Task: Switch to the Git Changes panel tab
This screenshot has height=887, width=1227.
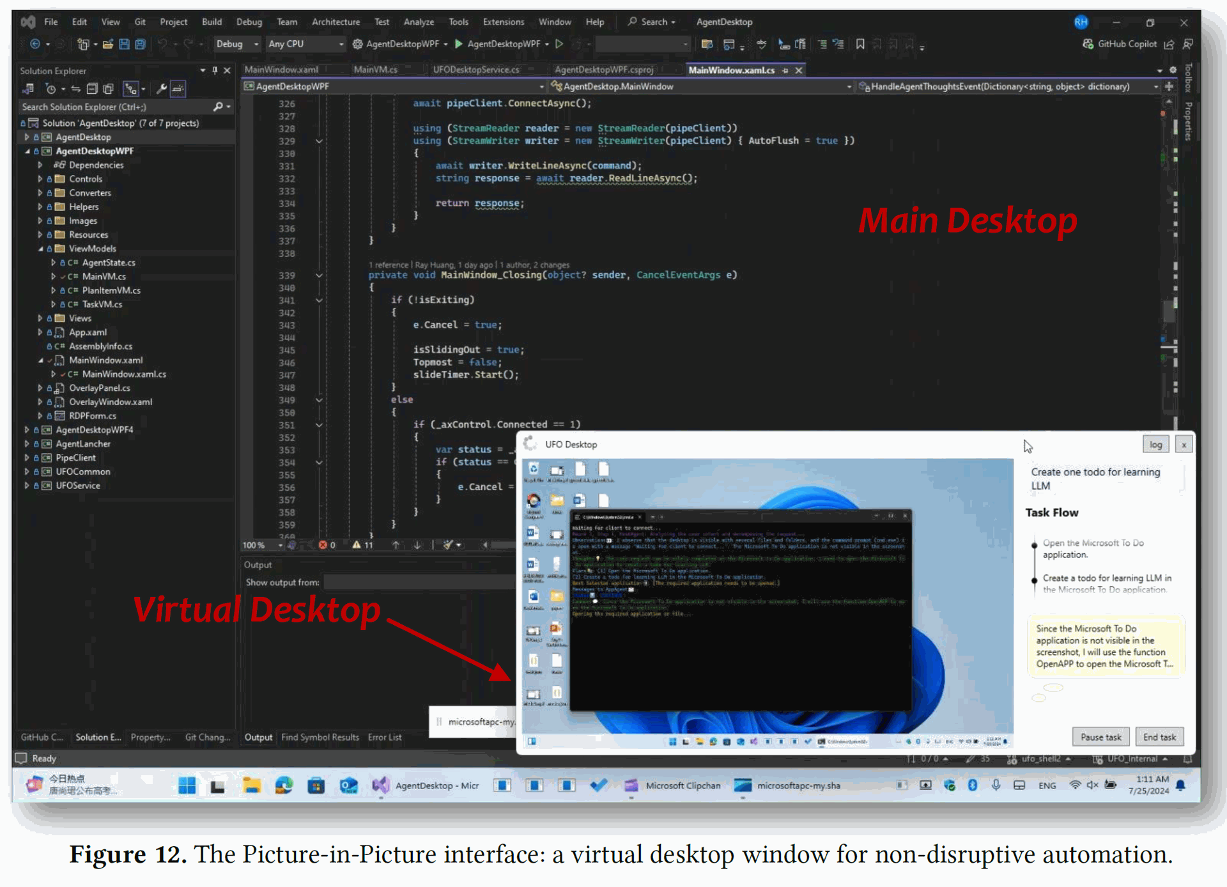Action: [208, 737]
